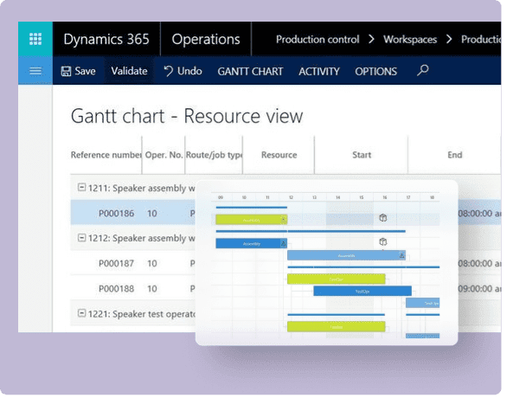
Task: Open the hamburger navigation menu
Action: pos(35,71)
